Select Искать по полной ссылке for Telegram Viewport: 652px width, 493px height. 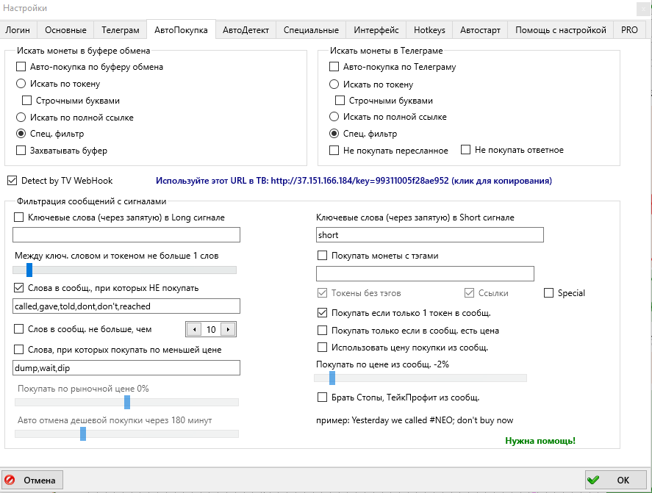click(x=334, y=117)
